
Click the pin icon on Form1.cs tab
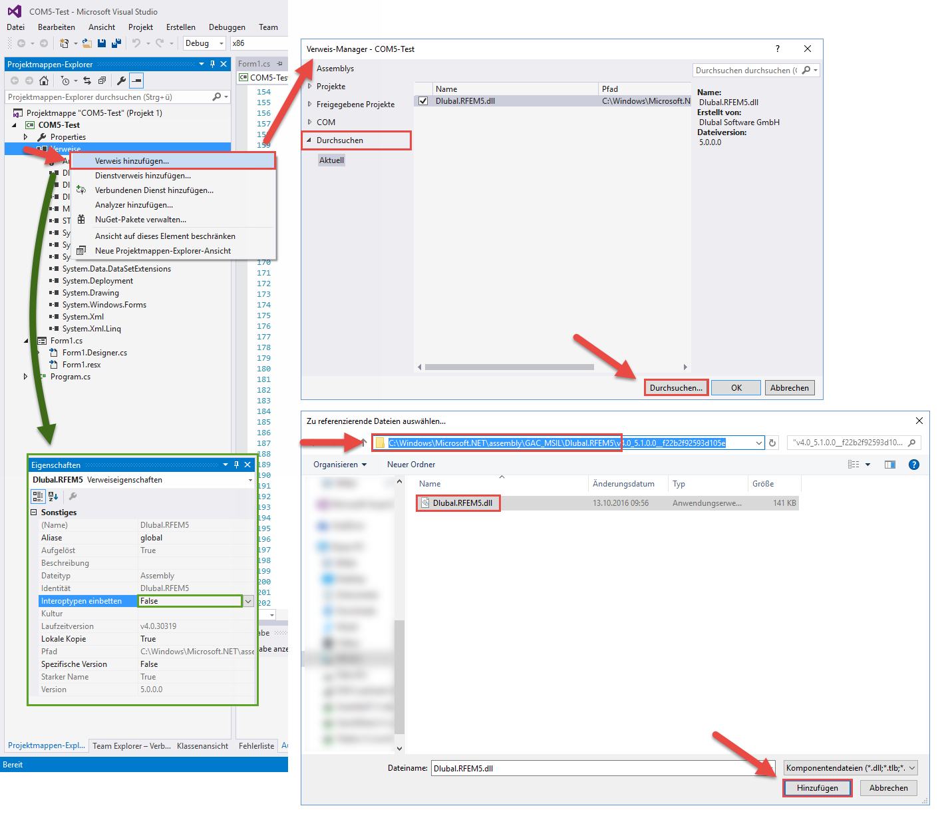280,64
